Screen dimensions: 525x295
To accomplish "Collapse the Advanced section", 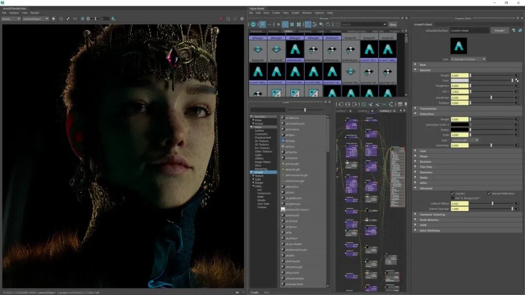I will coord(416,188).
